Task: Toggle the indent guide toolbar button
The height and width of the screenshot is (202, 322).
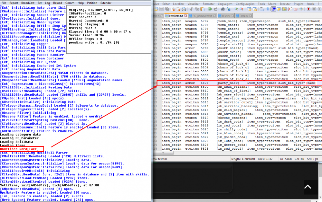Action: tap(273, 9)
